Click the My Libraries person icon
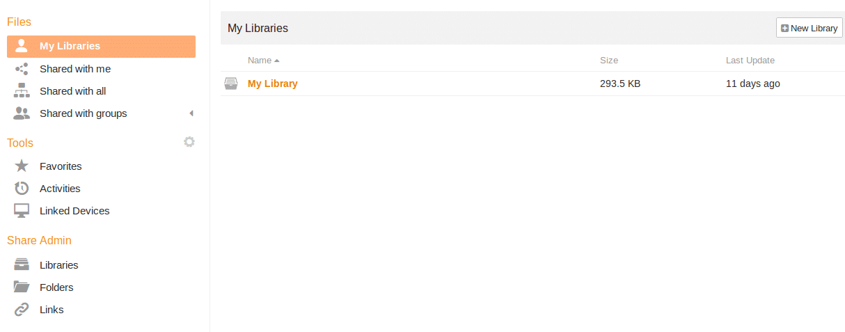Viewport: 845px width, 332px height. [22, 46]
